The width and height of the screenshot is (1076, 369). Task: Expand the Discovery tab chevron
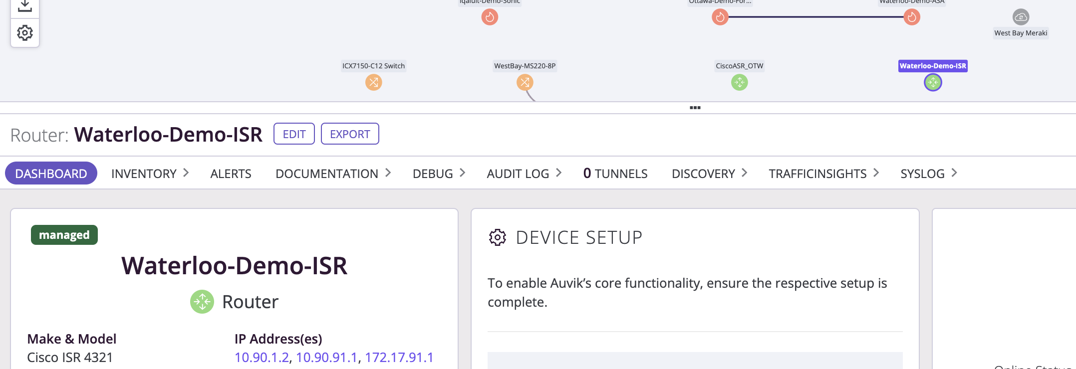[745, 173]
